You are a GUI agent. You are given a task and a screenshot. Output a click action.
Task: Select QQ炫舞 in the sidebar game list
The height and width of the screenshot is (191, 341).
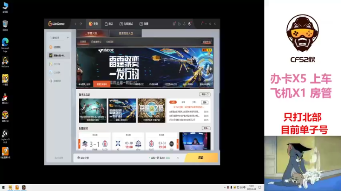pyautogui.click(x=58, y=73)
